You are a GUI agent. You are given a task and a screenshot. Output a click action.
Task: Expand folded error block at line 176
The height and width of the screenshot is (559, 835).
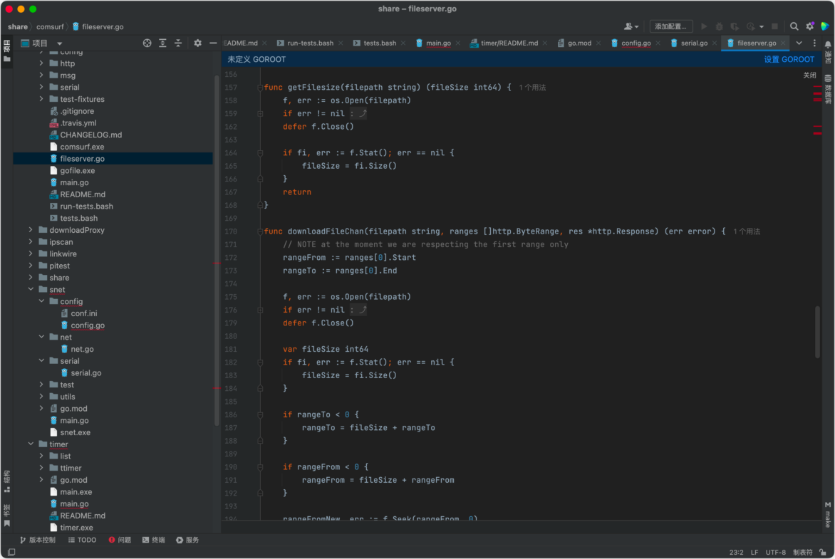pos(260,310)
